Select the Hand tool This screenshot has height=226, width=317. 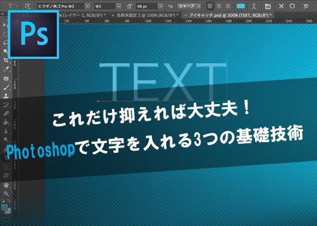click(x=6, y=185)
